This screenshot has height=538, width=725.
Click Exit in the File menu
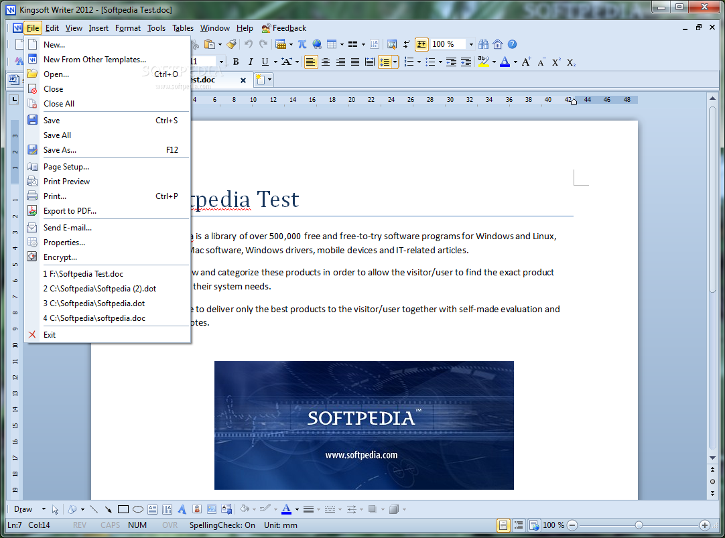(x=107, y=334)
